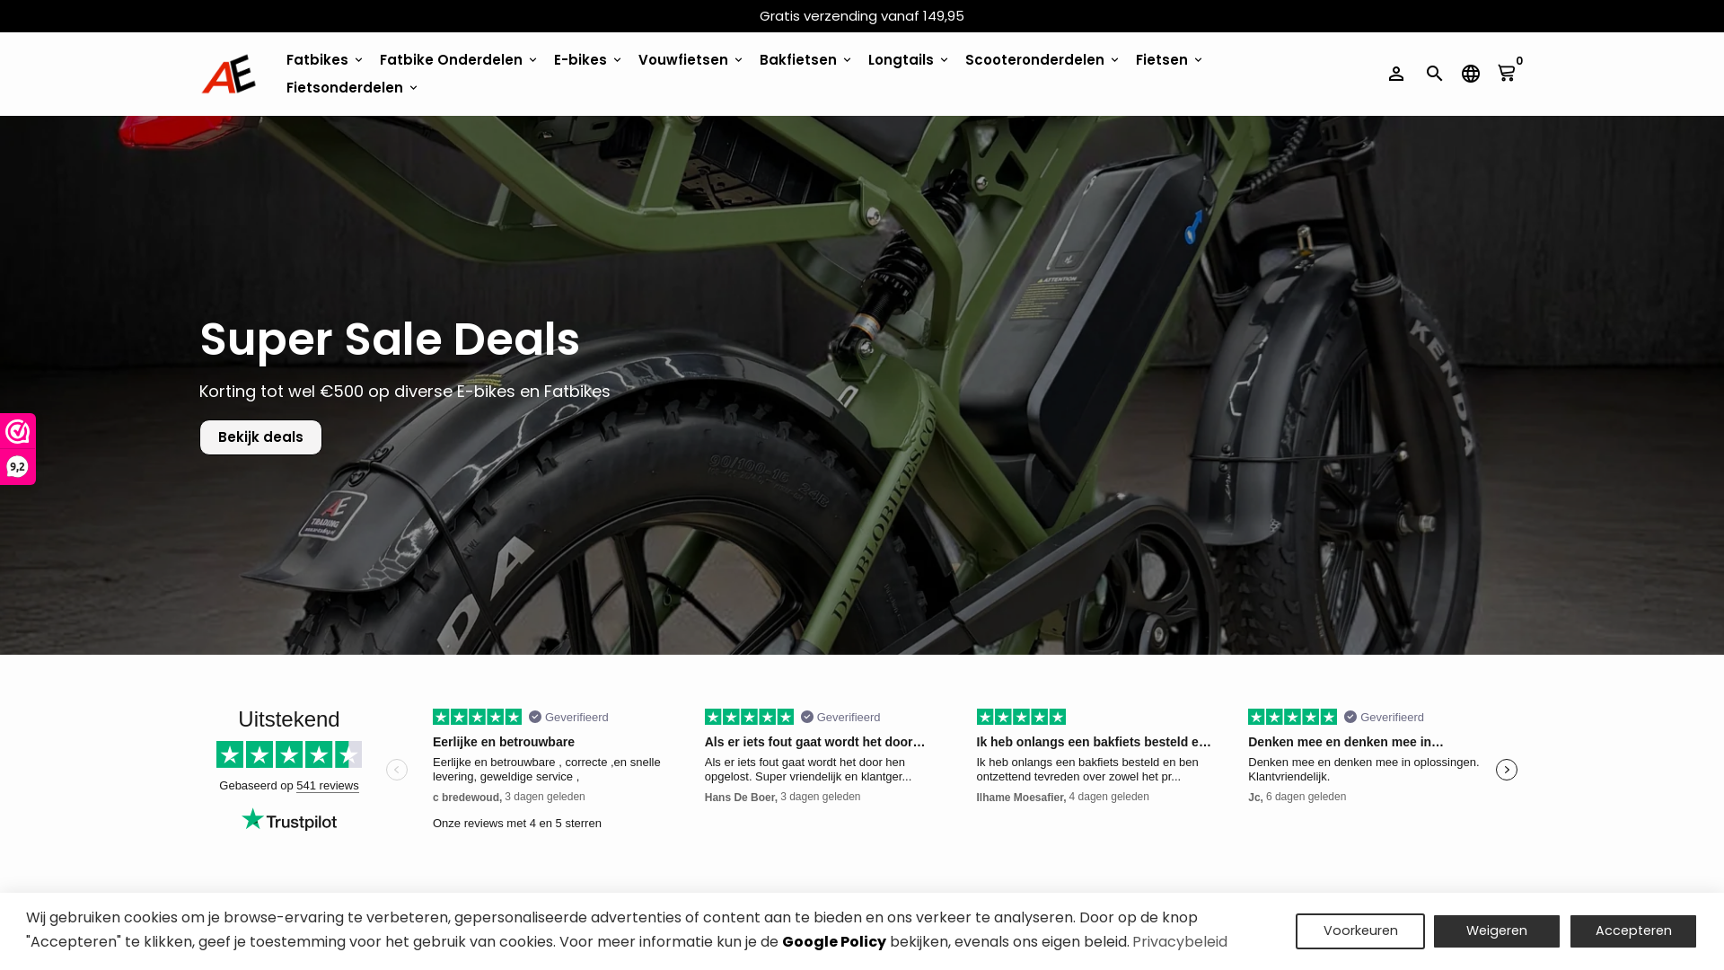Image resolution: width=1724 pixels, height=970 pixels.
Task: Click the AE logo in header
Action: (x=229, y=74)
